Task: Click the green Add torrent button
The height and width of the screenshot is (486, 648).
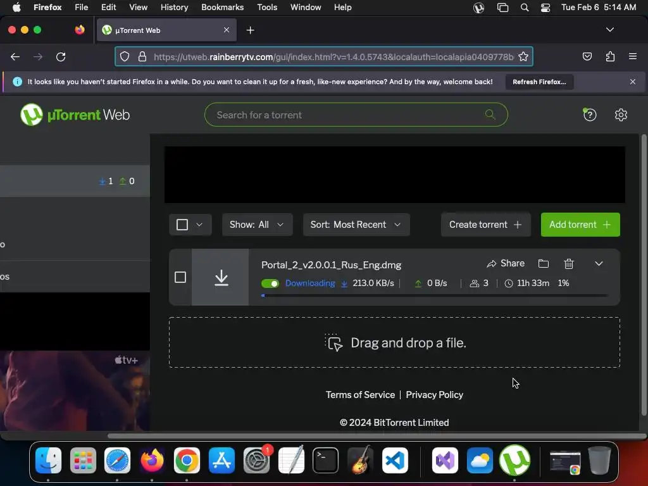Action: pos(580,225)
